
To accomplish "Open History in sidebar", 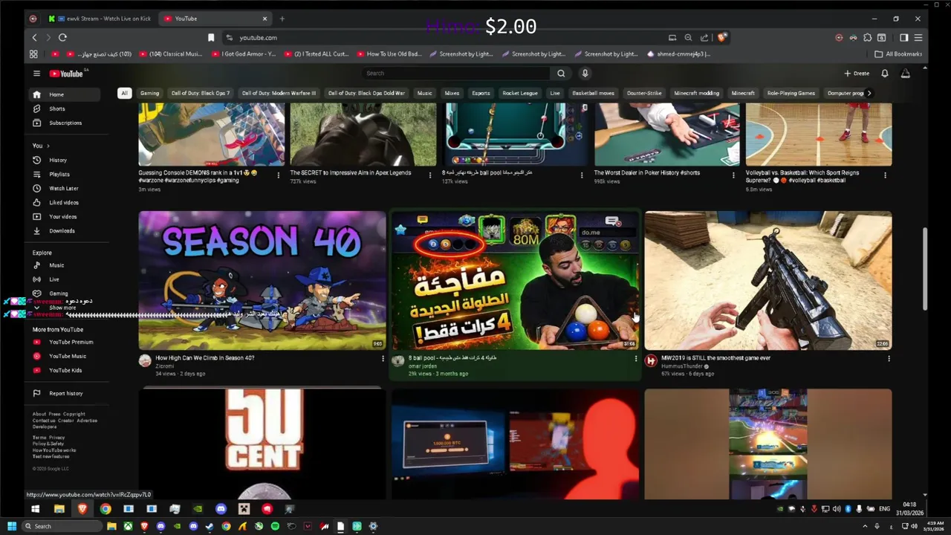I will 65,160.
